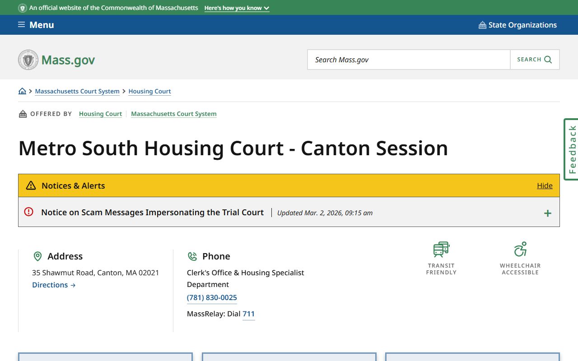578x361 pixels.
Task: Click the address 35 Shawmut Road text
Action: 95,273
